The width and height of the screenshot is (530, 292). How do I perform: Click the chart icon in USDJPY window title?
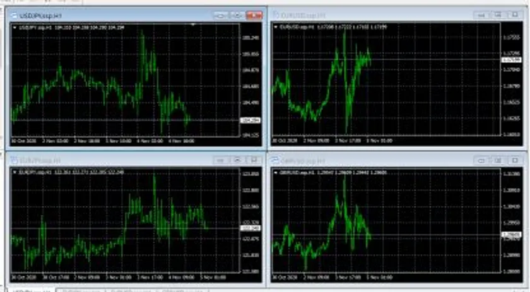(14, 16)
